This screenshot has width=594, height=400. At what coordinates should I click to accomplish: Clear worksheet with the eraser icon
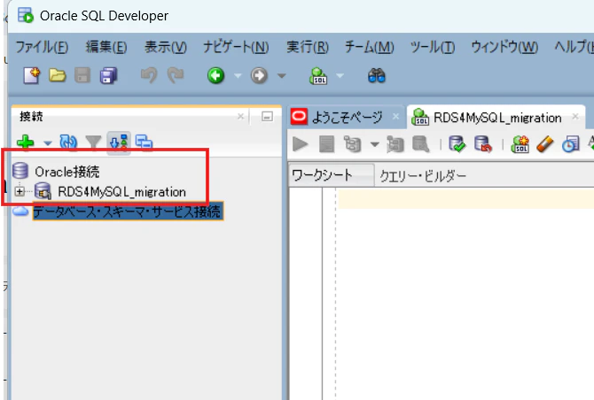(544, 144)
